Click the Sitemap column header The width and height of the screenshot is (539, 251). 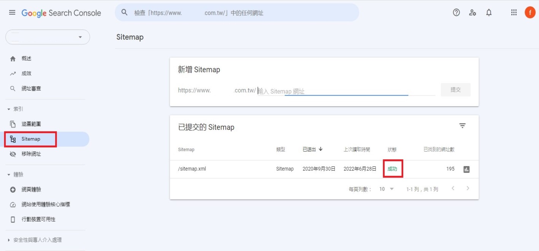click(186, 149)
